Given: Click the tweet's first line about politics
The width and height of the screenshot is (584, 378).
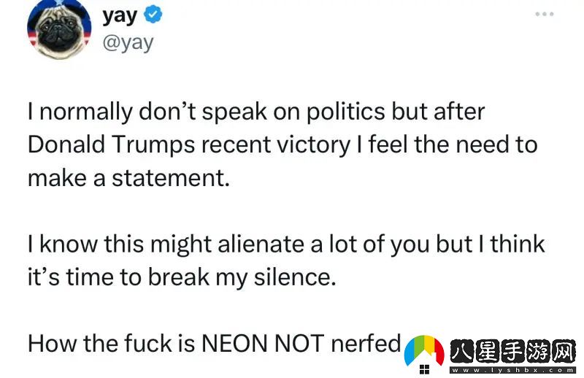Looking at the screenshot, I should coord(256,112).
